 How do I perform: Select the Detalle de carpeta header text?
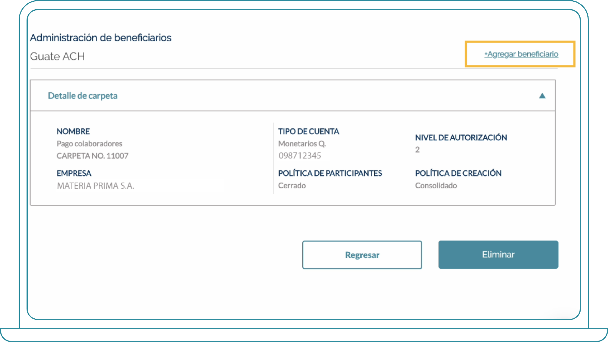coord(83,96)
